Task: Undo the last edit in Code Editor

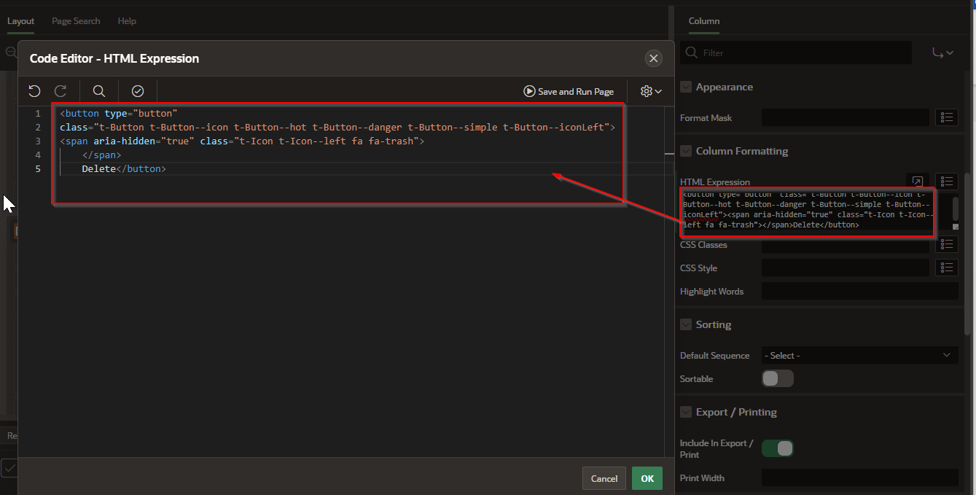Action: pyautogui.click(x=34, y=91)
